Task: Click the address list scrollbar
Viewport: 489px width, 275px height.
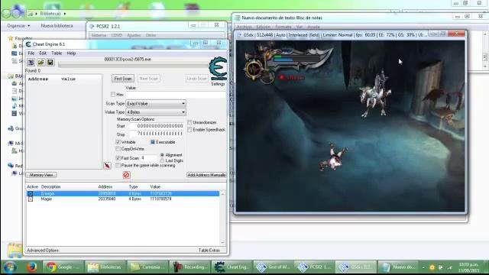Action: point(222,218)
